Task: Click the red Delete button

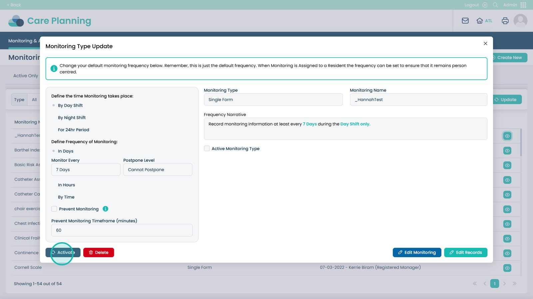Action: pos(99,252)
